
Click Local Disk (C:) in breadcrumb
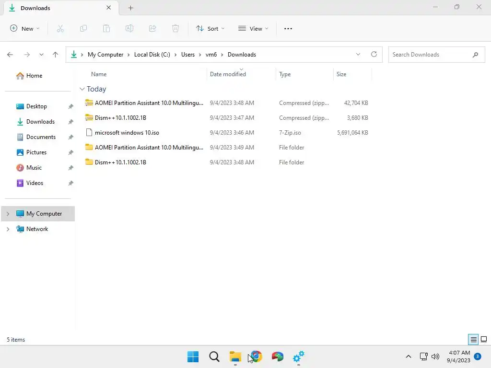coord(152,55)
